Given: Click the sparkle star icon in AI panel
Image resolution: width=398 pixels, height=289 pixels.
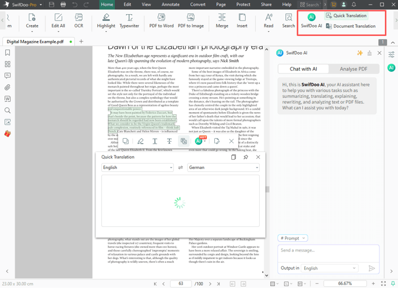Looking at the screenshot, I should point(360,53).
